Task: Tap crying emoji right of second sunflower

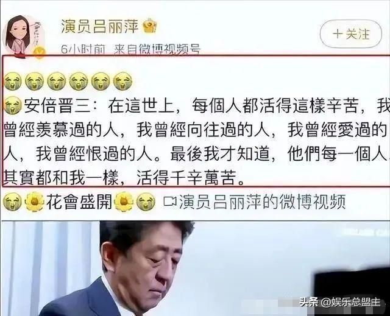Action: click(146, 202)
